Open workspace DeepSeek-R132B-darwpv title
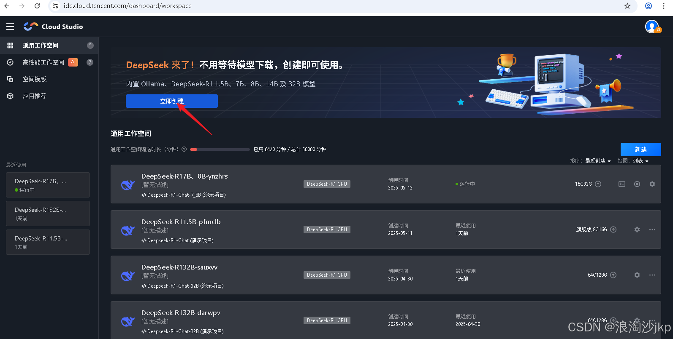673x339 pixels. tap(181, 312)
